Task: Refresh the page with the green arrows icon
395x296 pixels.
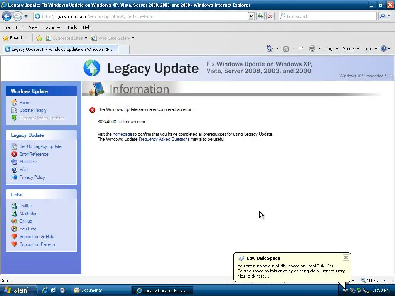Action: (x=260, y=16)
